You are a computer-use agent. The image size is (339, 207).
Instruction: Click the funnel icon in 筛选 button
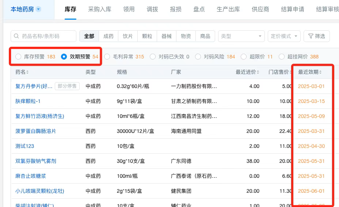point(311,36)
